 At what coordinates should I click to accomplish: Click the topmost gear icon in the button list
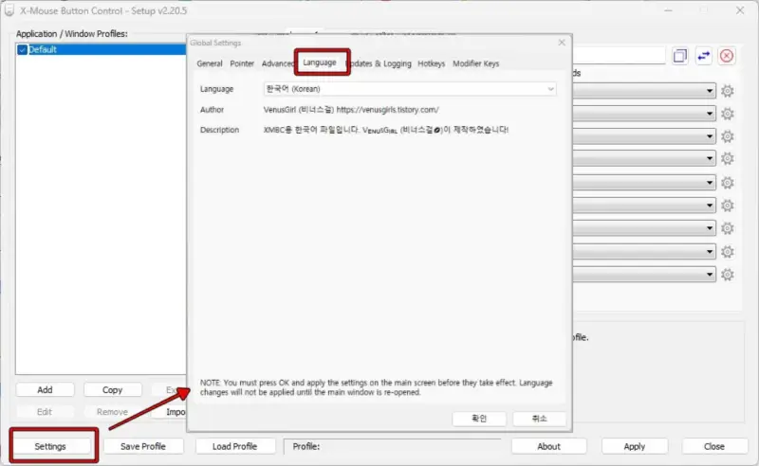728,91
